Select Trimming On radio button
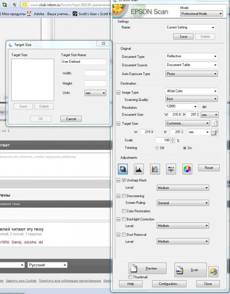Screen dimensions: 230x294 point(185,148)
